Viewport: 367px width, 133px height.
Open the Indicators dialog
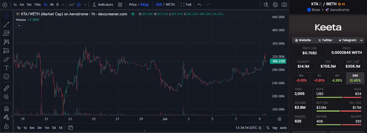(102, 5)
